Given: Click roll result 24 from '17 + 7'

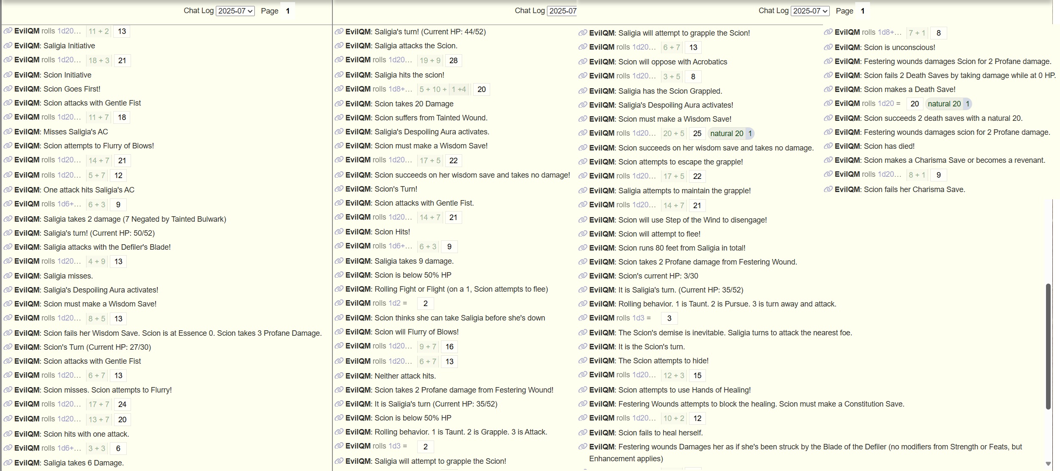Looking at the screenshot, I should point(122,404).
